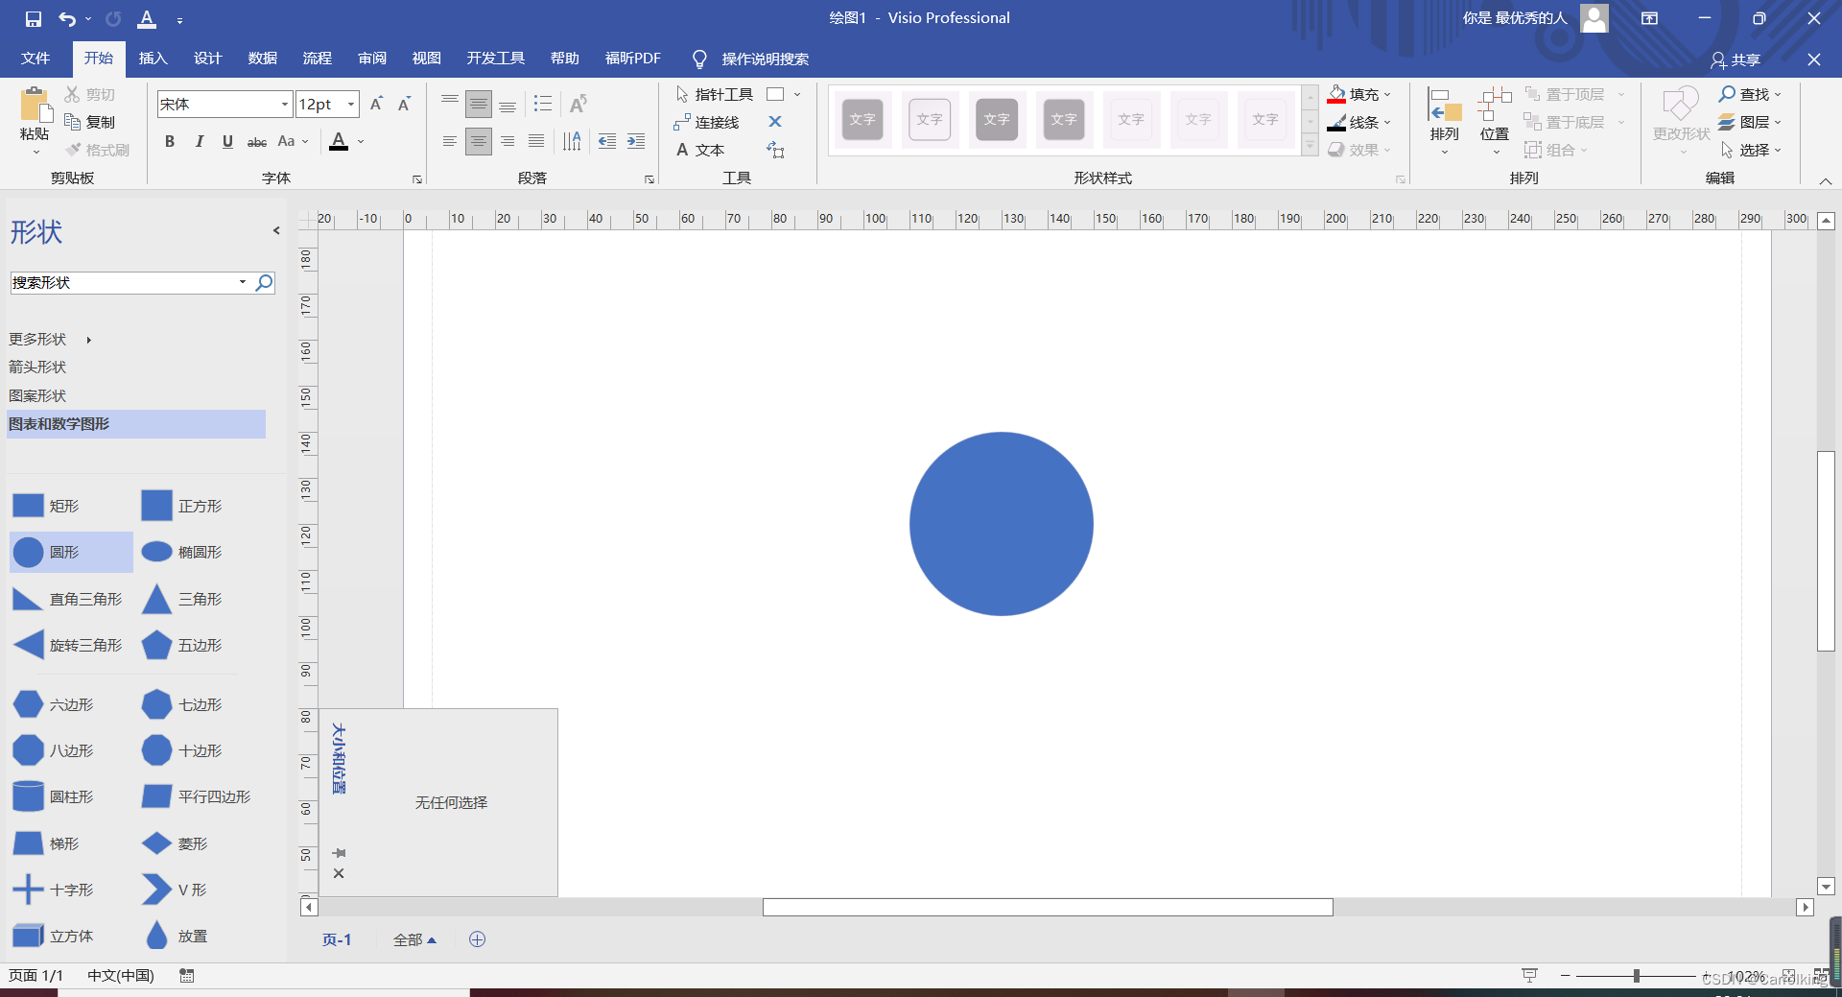
Task: Toggle bold formatting
Action: [x=170, y=142]
